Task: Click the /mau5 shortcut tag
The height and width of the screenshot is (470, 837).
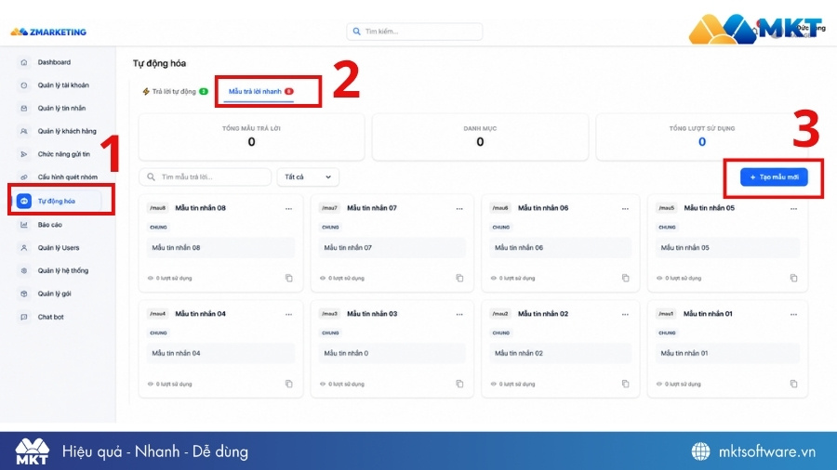Action: tap(667, 208)
